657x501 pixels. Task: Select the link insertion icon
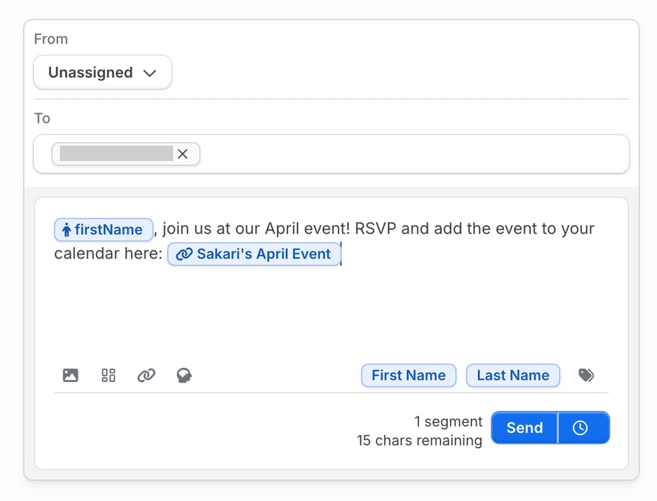tap(146, 375)
